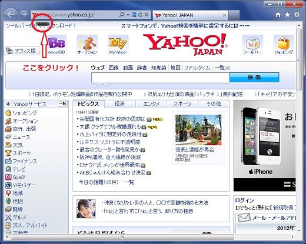306x244 pixels.
Task: Open 地域 in the services list
Action: click(18, 193)
